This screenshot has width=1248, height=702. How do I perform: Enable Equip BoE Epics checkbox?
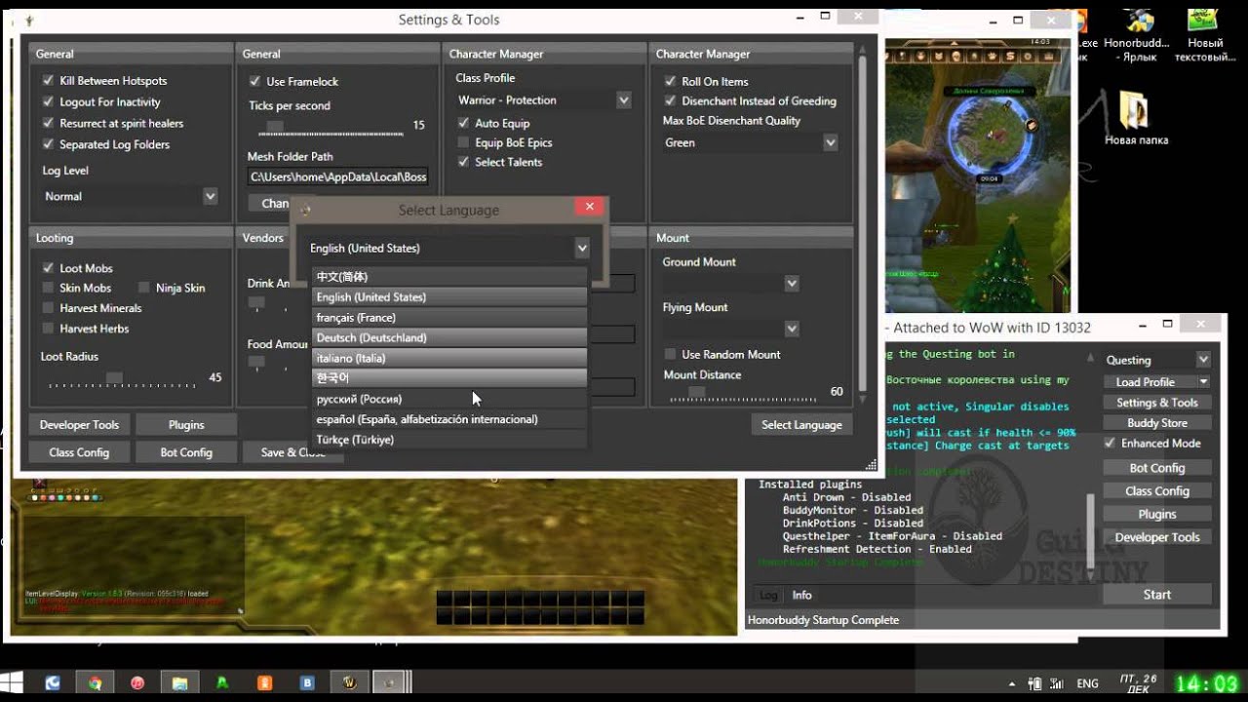[463, 142]
